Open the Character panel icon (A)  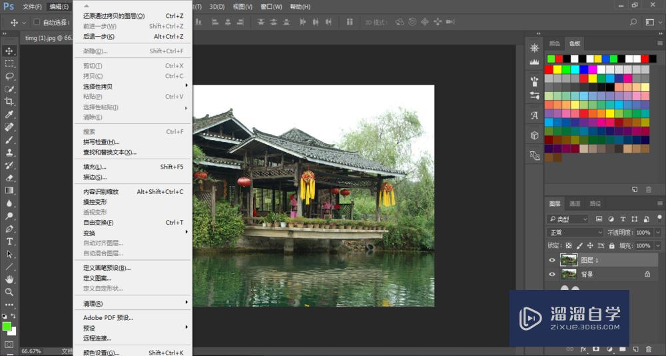tap(534, 115)
